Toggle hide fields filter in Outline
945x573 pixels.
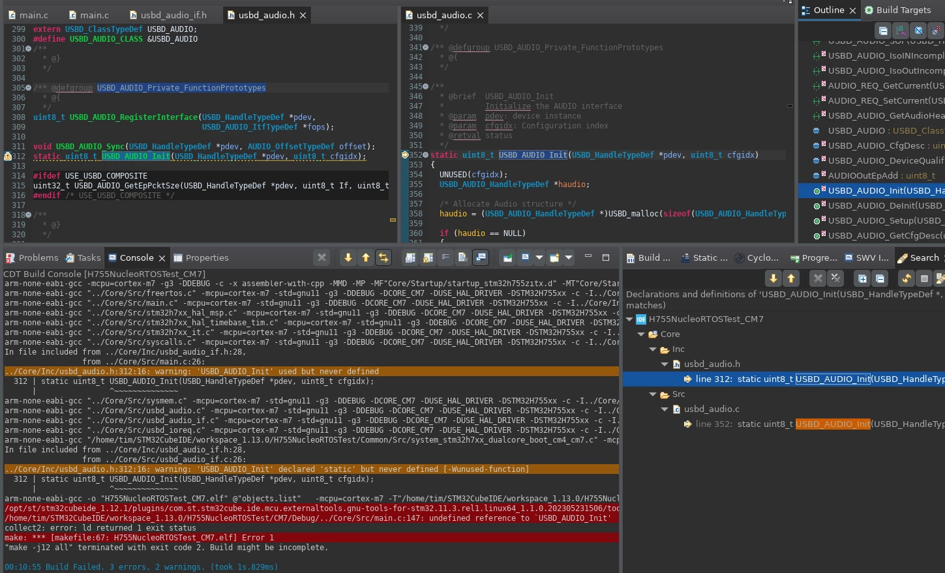(918, 31)
